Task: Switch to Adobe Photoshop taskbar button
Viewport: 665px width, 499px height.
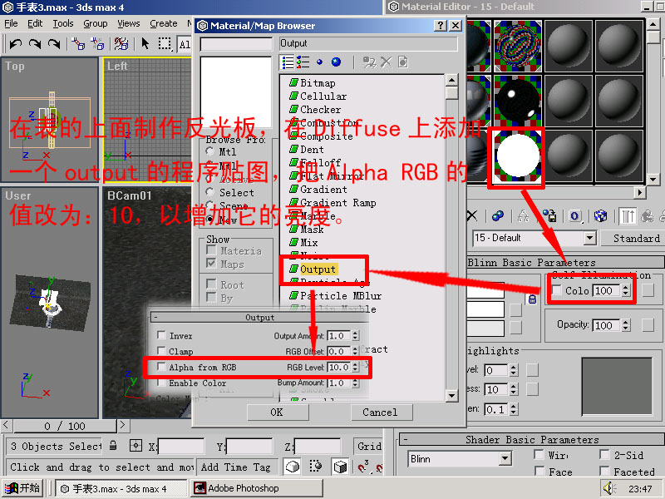Action: pyautogui.click(x=256, y=488)
